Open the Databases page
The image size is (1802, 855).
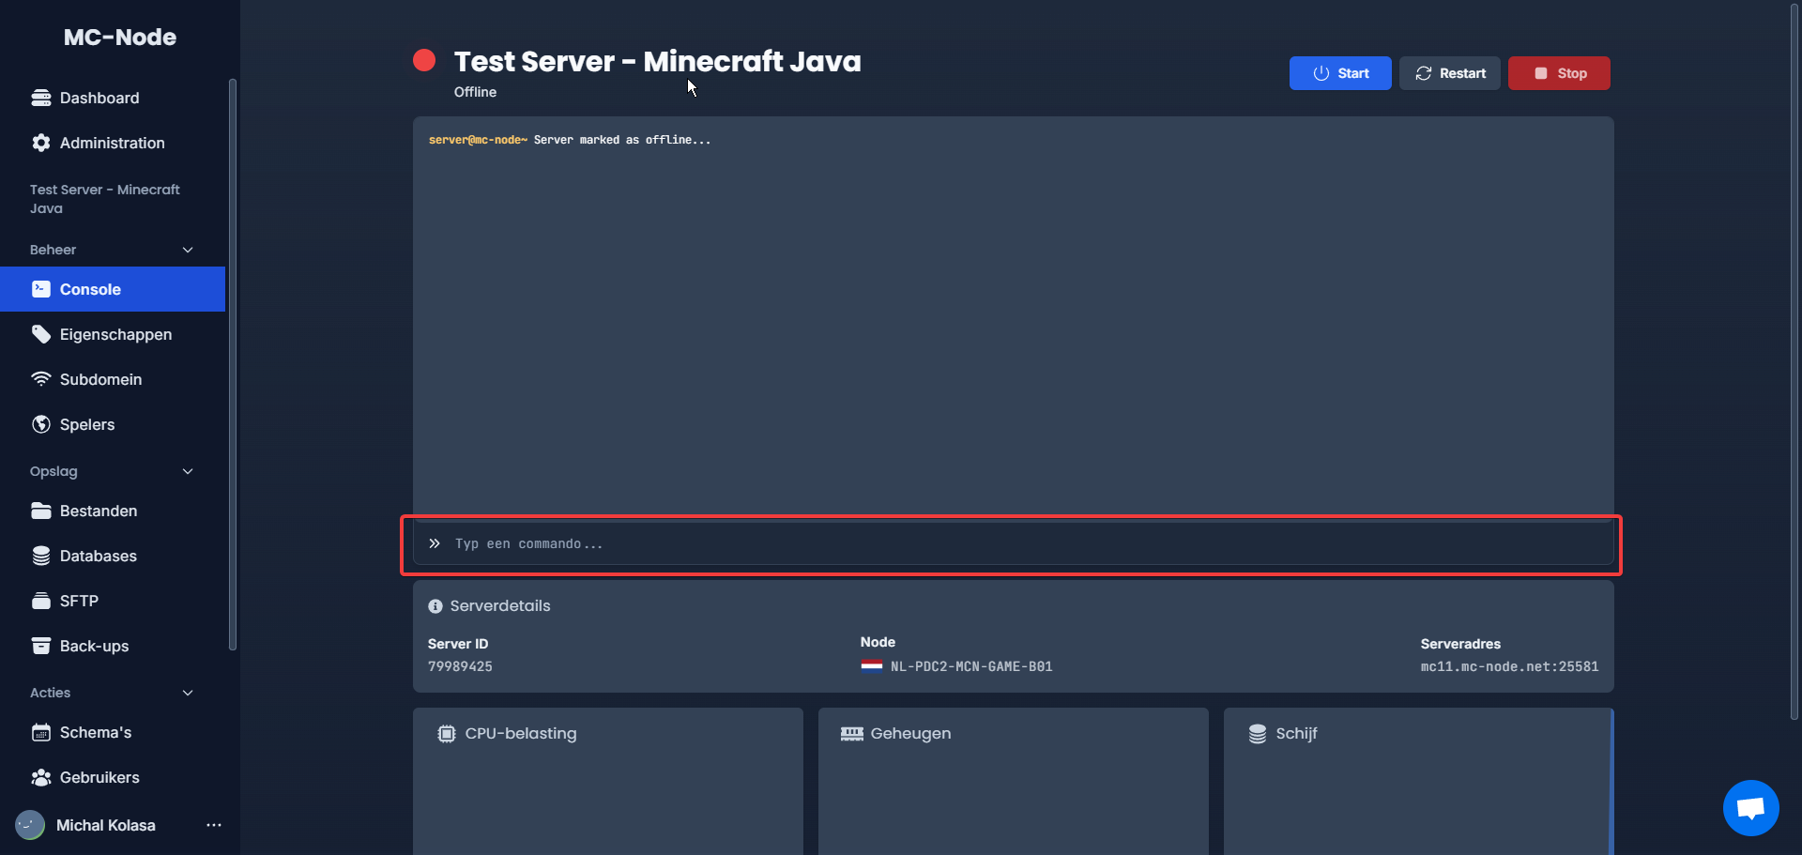pyautogui.click(x=113, y=556)
